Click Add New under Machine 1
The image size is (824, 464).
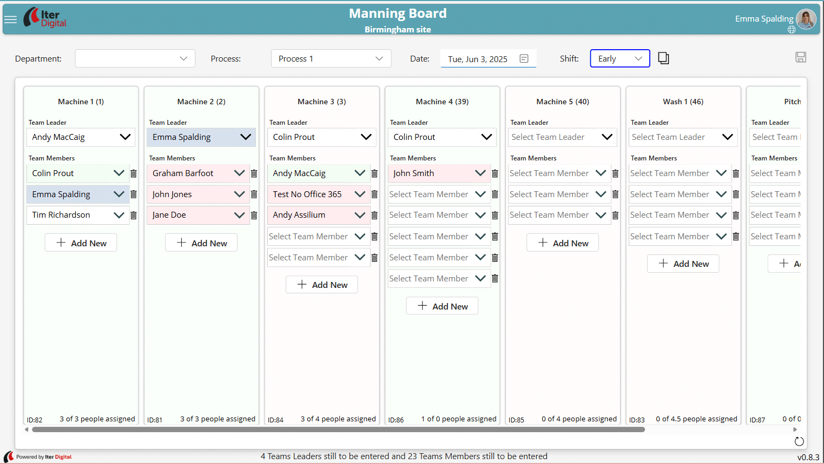[81, 243]
